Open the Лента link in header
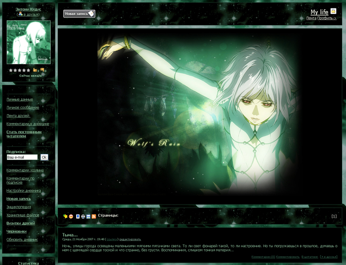Image resolution: width=346 pixels, height=265 pixels. coord(311,18)
